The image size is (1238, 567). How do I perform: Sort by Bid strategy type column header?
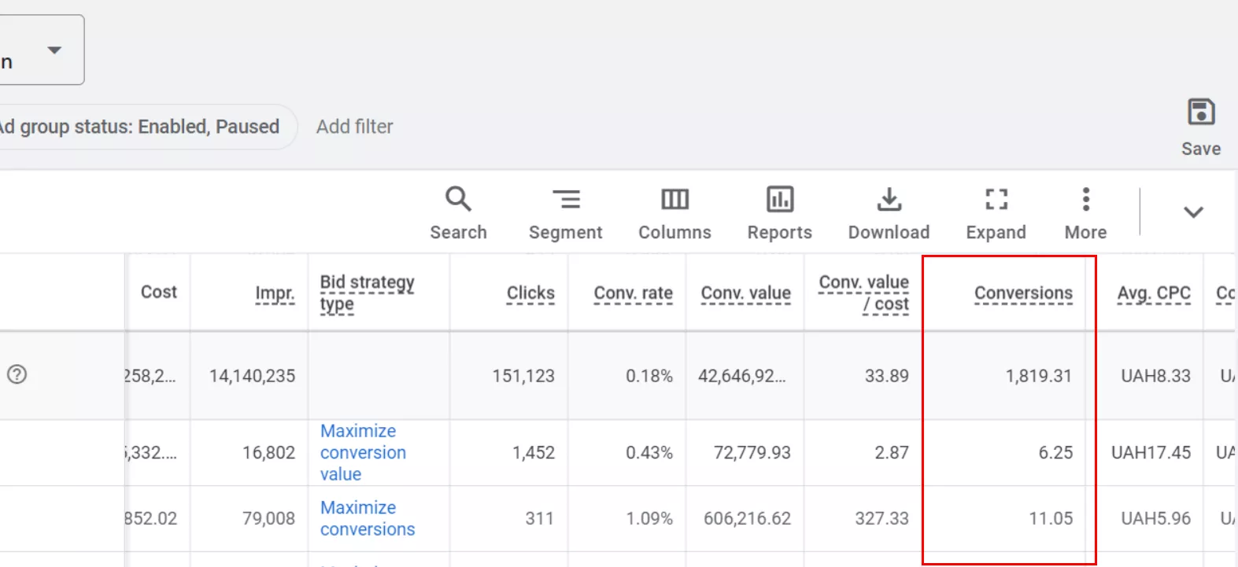(367, 293)
